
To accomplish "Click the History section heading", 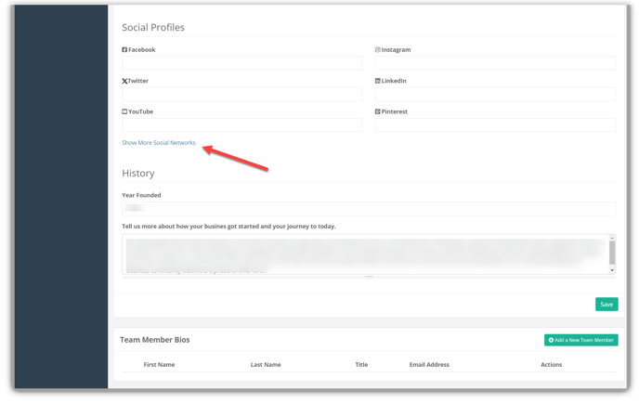I will [138, 174].
